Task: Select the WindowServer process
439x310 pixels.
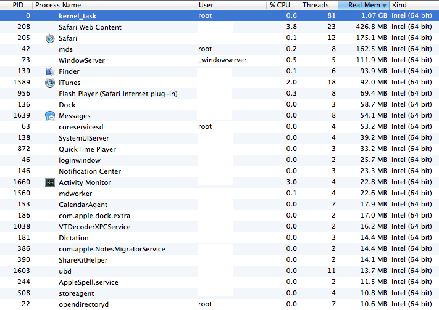Action: tap(220, 60)
